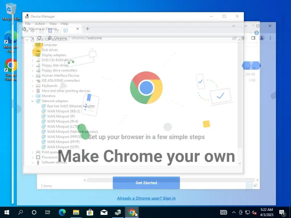Open the notification center icon
The image size is (291, 218).
pyautogui.click(x=282, y=212)
